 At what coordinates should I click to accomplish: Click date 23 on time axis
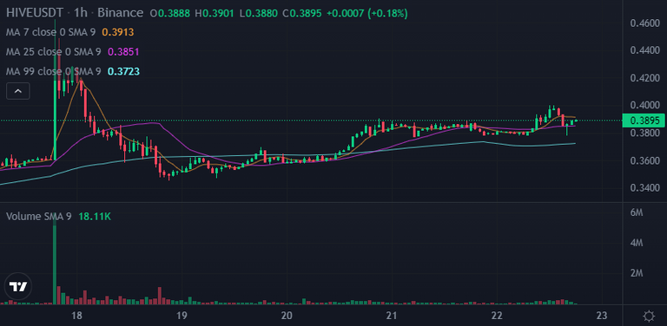(602, 316)
